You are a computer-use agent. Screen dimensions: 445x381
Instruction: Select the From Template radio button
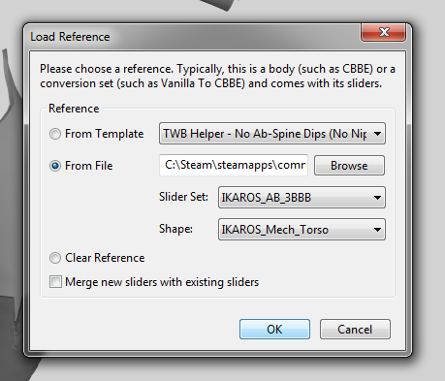coord(55,134)
